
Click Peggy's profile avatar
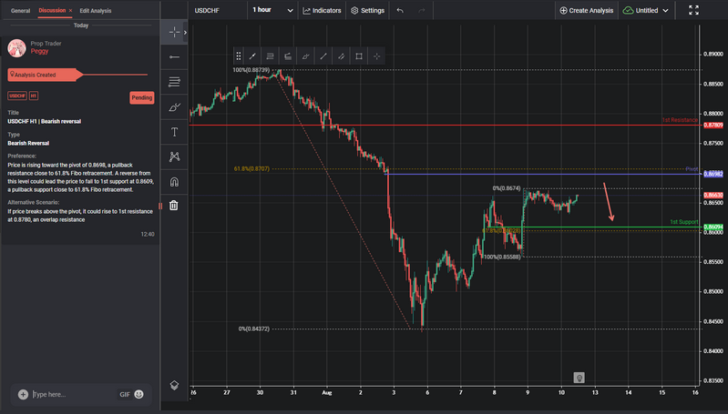[16, 48]
